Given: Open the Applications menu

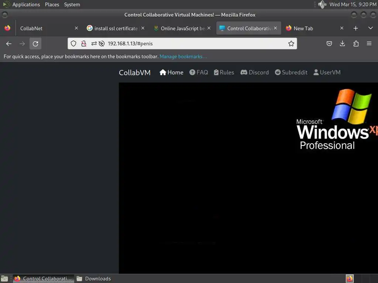Looking at the screenshot, I should click(26, 4).
